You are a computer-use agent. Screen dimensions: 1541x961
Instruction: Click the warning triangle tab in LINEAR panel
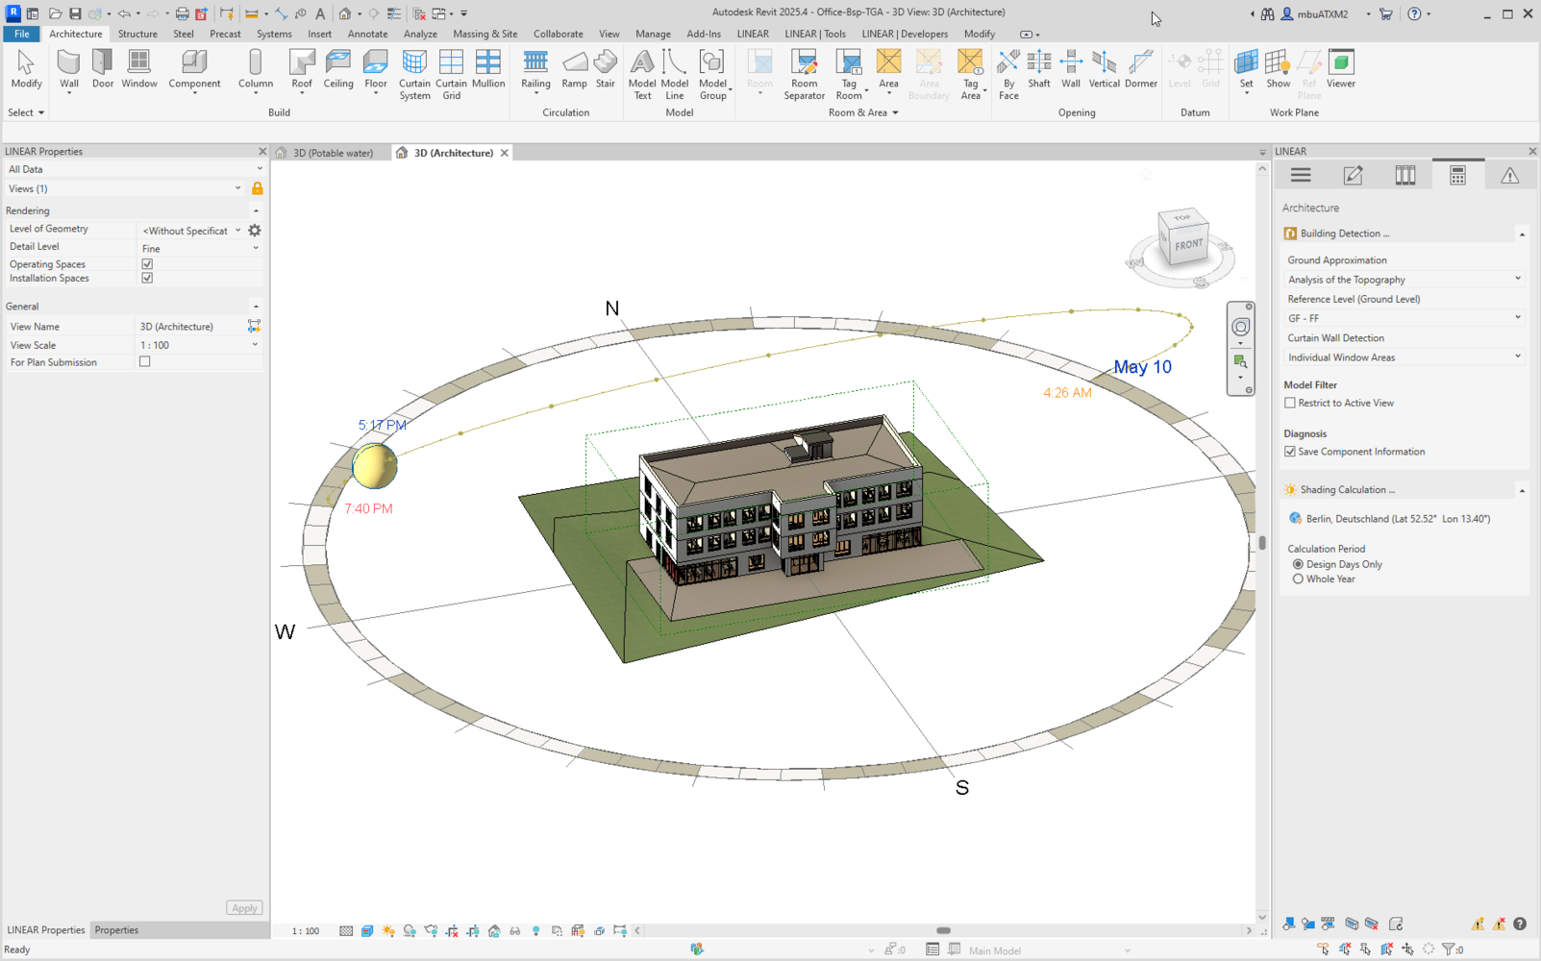1509,175
